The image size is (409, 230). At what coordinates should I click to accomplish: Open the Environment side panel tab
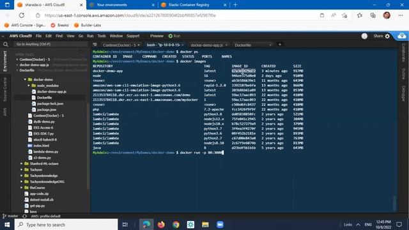pyautogui.click(x=4, y=61)
